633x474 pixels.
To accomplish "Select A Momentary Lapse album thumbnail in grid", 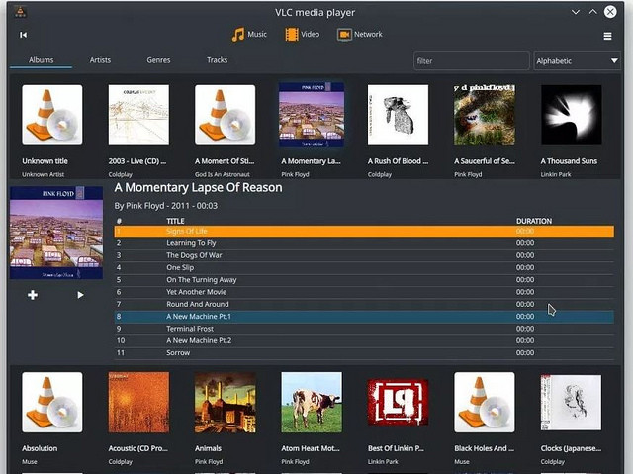I will [x=312, y=115].
